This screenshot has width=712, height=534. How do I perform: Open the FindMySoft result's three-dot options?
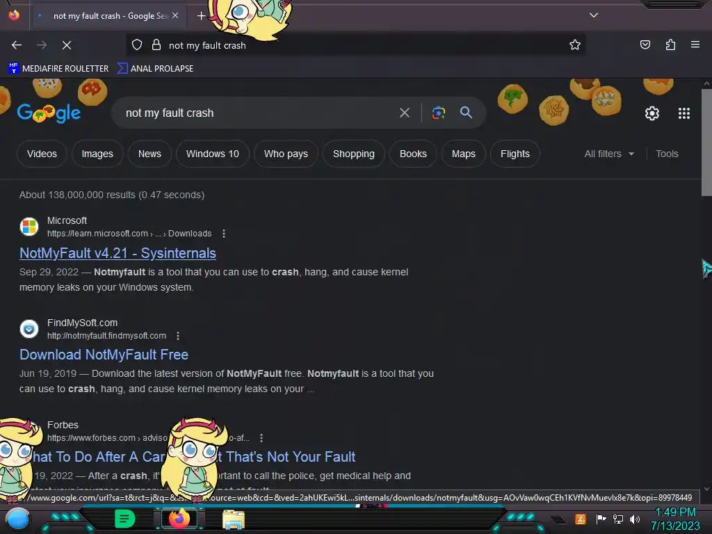click(x=178, y=336)
